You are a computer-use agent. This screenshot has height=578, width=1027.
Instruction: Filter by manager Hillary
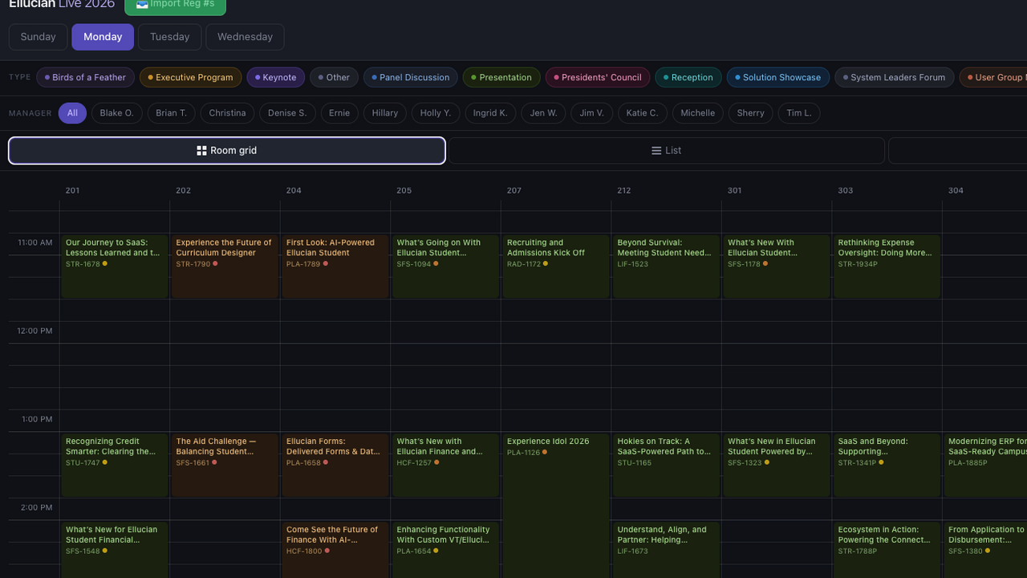(385, 113)
